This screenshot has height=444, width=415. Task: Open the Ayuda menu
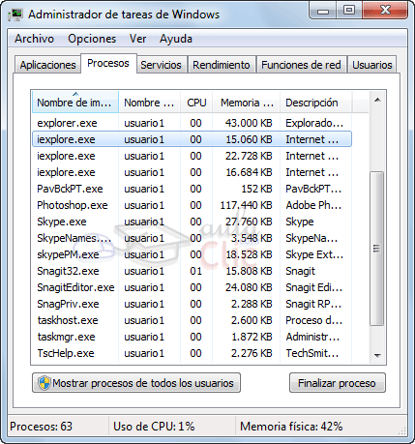click(x=176, y=39)
